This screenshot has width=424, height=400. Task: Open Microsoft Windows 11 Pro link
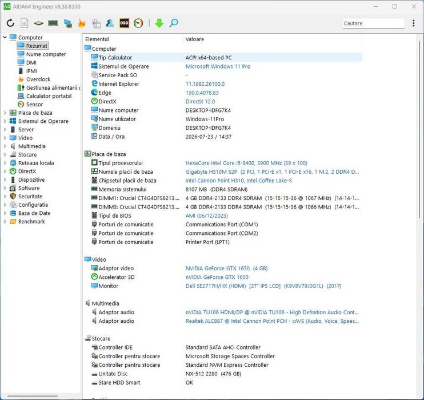click(x=218, y=66)
